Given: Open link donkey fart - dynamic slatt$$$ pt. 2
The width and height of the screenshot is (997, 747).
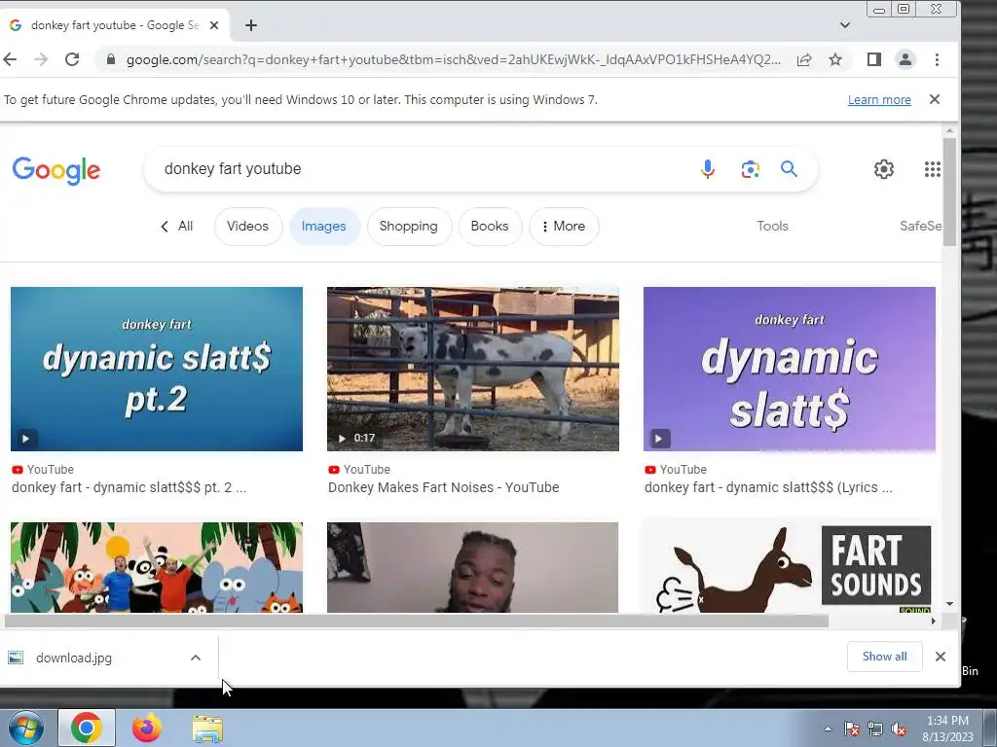Looking at the screenshot, I should pyautogui.click(x=129, y=487).
